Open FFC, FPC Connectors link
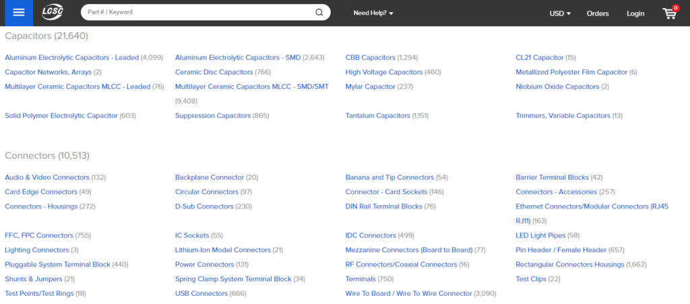The image size is (690, 304). 39,235
